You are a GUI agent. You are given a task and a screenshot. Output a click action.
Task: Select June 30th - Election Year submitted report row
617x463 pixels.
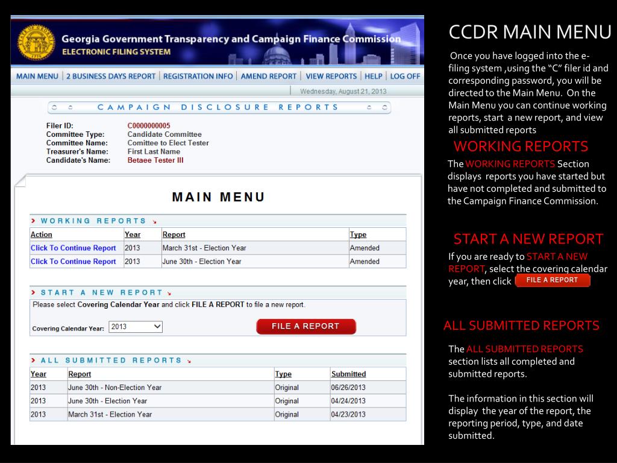(x=218, y=401)
